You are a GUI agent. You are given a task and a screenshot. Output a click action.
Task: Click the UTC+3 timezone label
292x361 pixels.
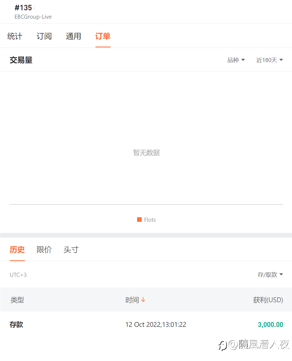[x=18, y=275]
